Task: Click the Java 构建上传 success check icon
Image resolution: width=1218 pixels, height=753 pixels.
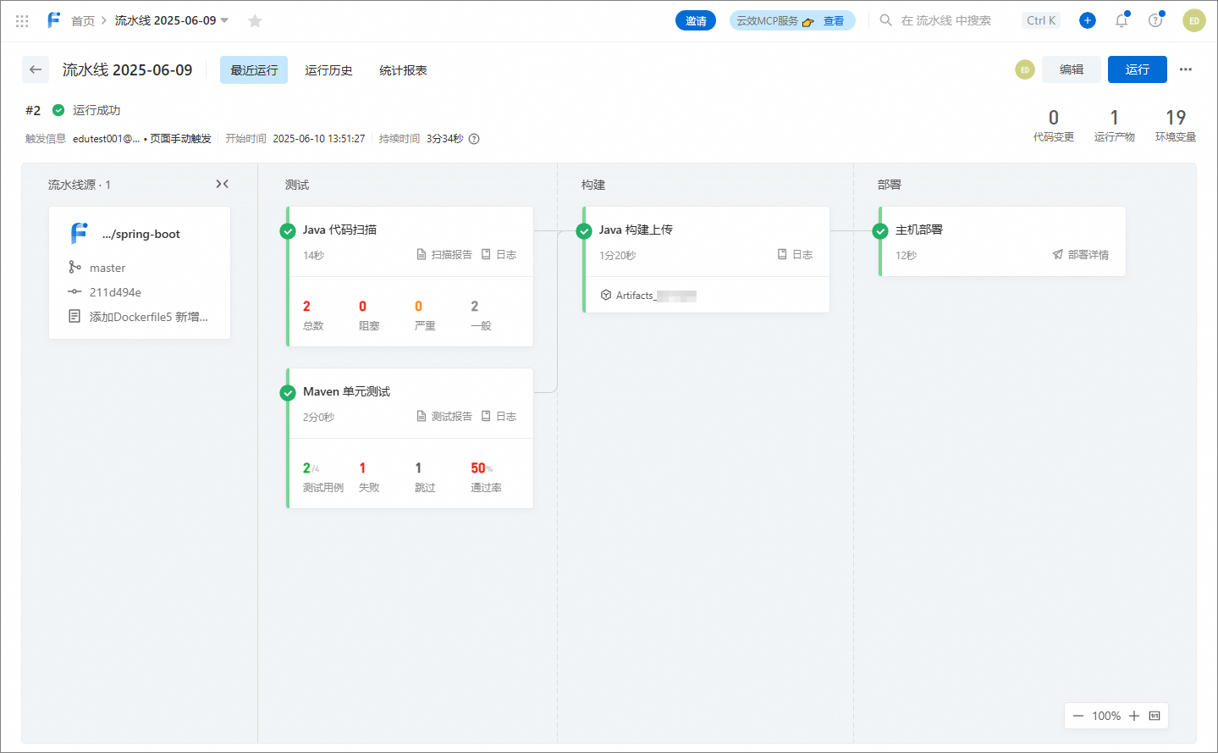Action: [584, 231]
